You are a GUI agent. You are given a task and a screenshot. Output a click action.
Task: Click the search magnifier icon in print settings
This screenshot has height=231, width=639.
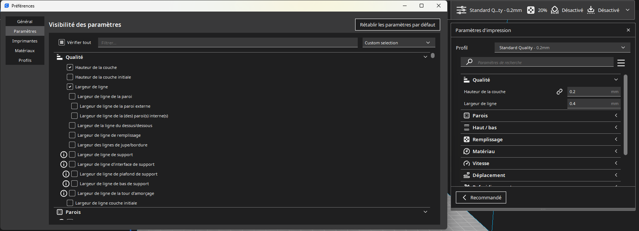pos(469,62)
